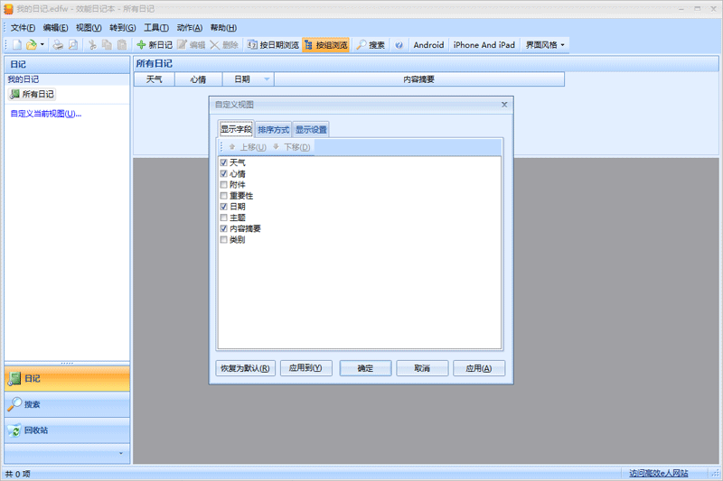
Task: Click the help question mark icon
Action: point(399,44)
